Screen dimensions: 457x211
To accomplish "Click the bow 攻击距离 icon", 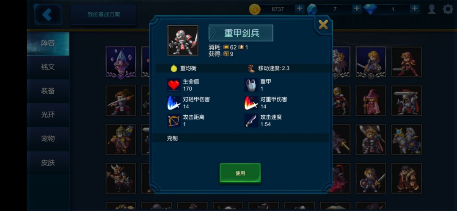I will tap(174, 120).
